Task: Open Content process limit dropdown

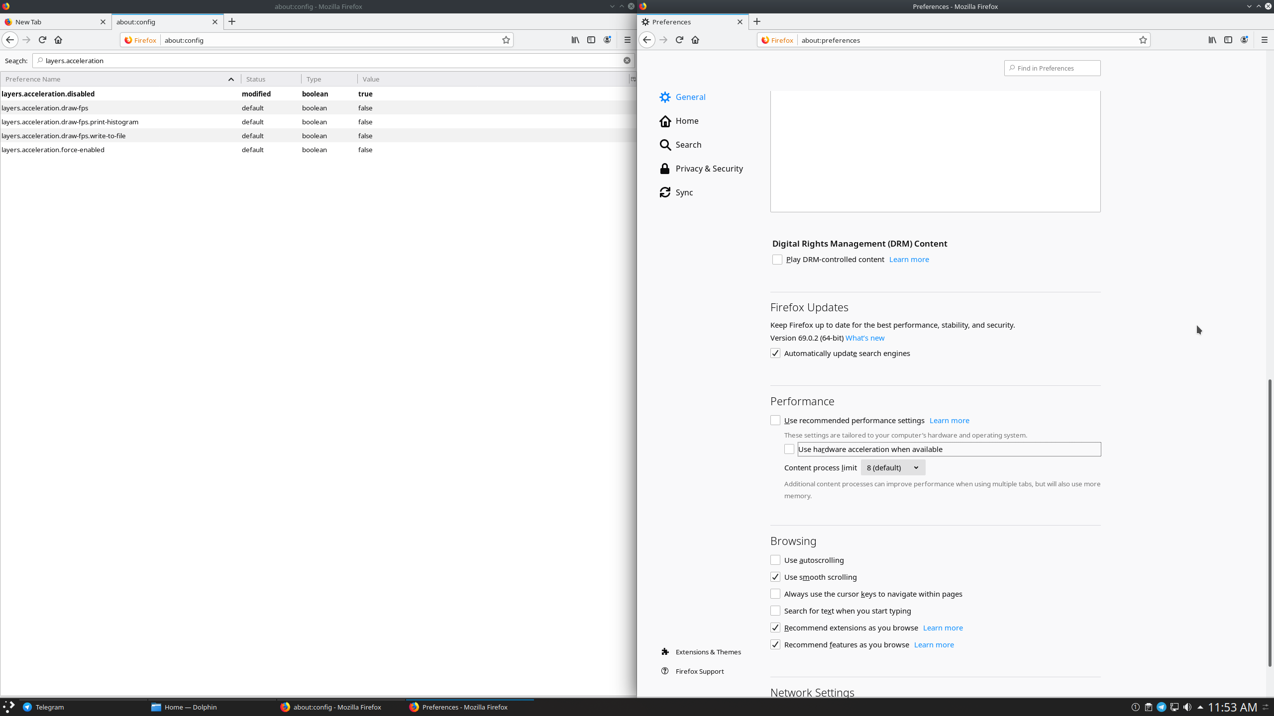Action: [893, 467]
